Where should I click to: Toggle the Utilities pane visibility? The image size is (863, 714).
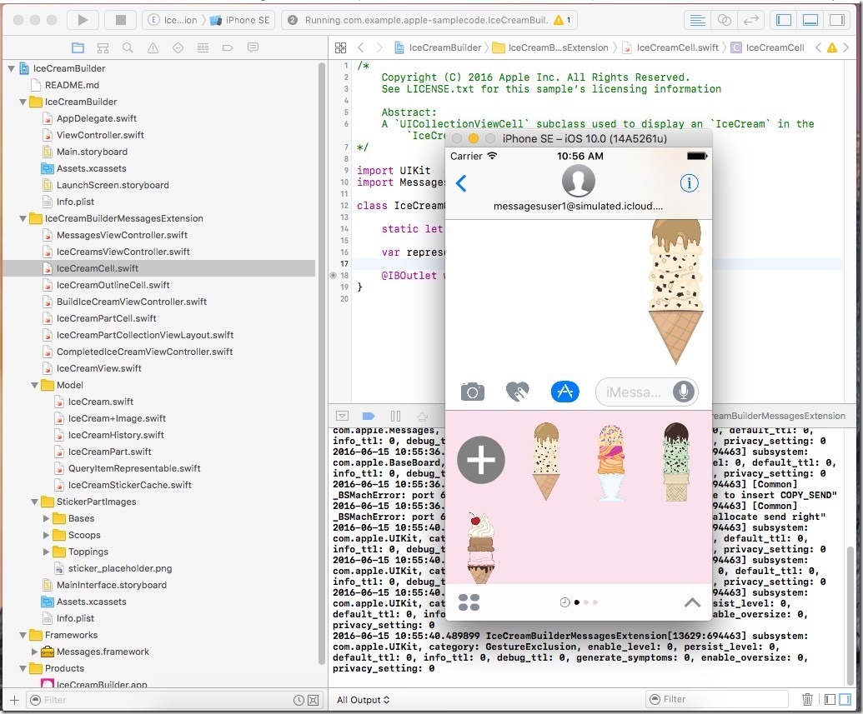(837, 20)
